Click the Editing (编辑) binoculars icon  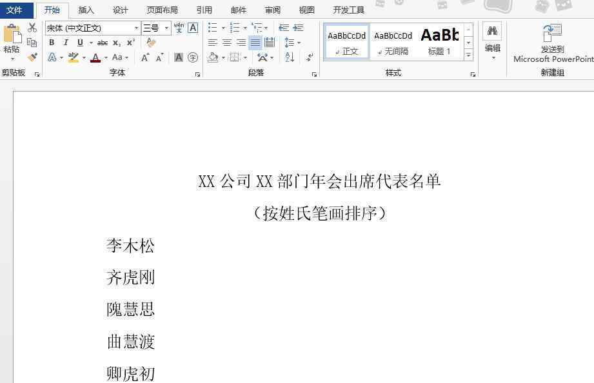[492, 31]
